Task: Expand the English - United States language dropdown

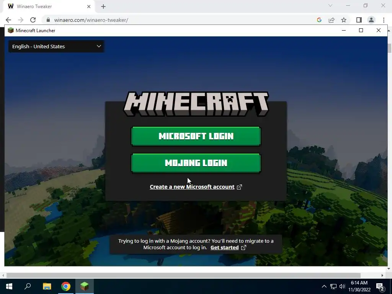Action: pyautogui.click(x=56, y=46)
